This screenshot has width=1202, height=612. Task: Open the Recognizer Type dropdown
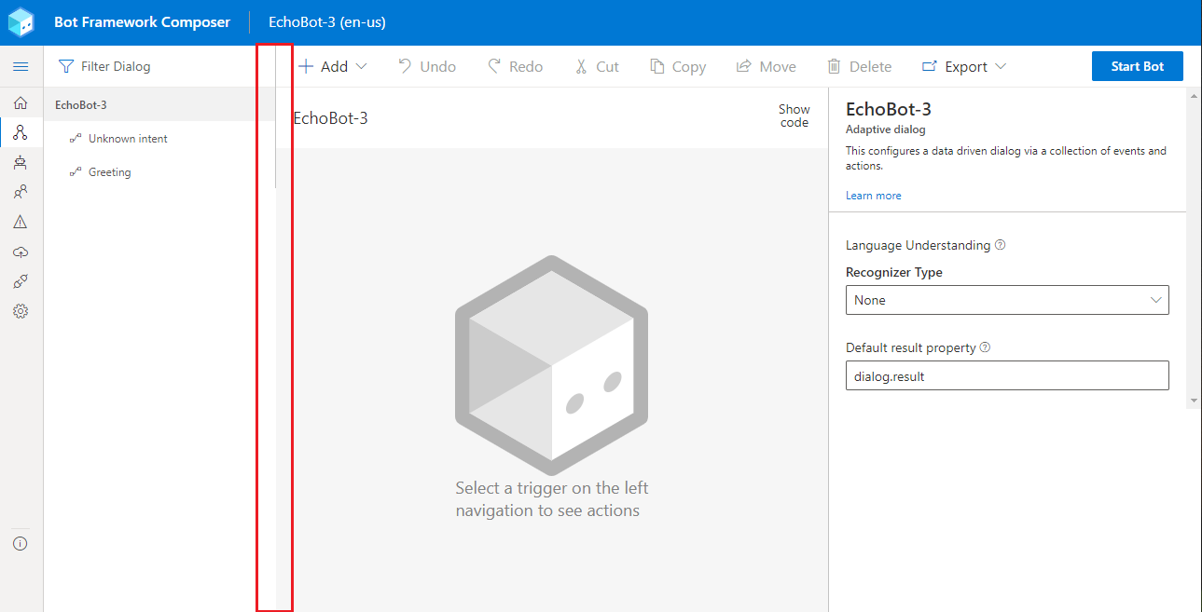[1006, 300]
